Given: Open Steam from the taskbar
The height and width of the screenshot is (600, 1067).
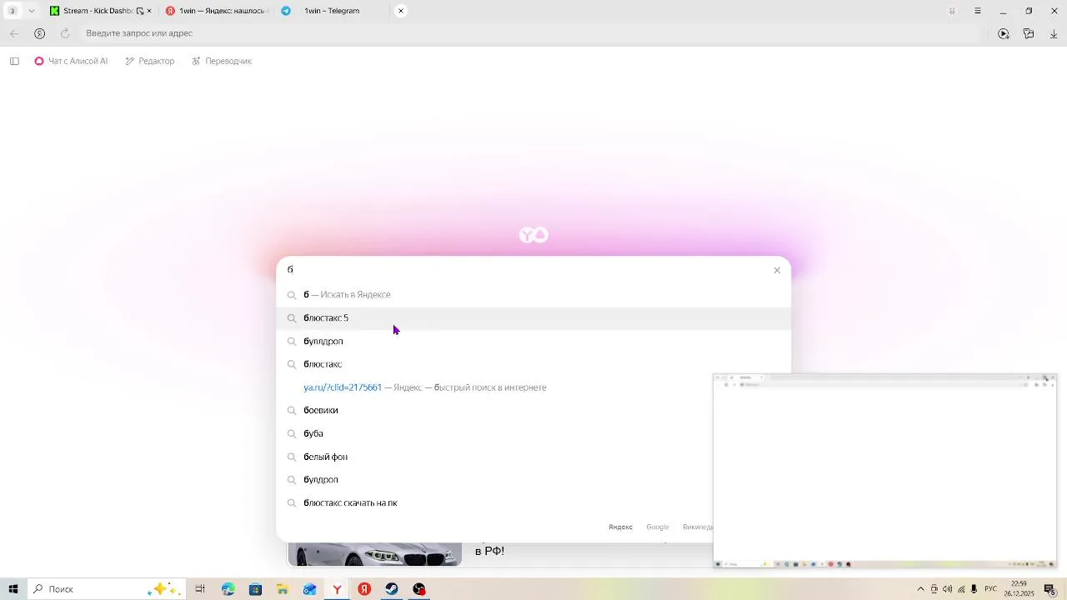Looking at the screenshot, I should tap(392, 589).
